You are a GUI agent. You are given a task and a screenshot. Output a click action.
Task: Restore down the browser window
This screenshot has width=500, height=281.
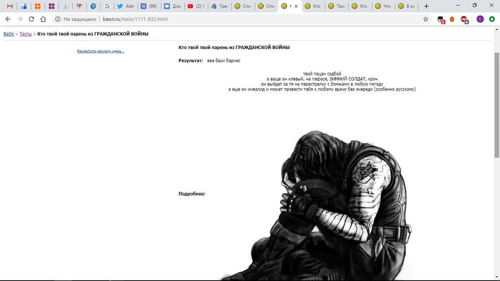click(475, 5)
